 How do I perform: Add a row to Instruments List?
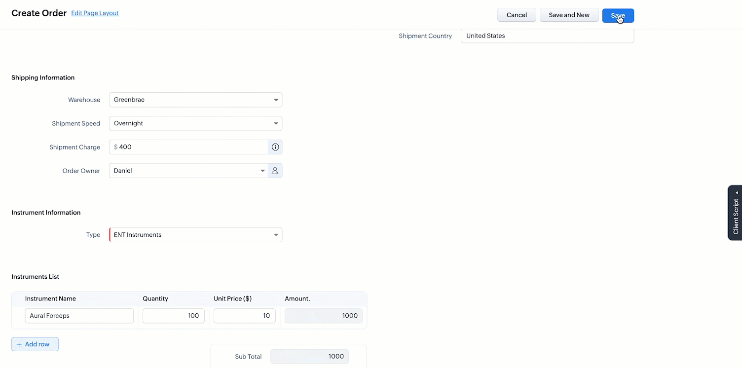35,344
